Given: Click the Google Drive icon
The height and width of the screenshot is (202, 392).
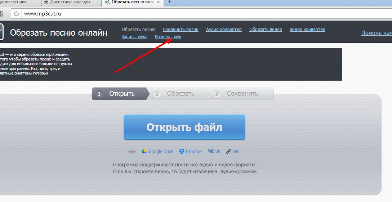Looking at the screenshot, I should (144, 152).
